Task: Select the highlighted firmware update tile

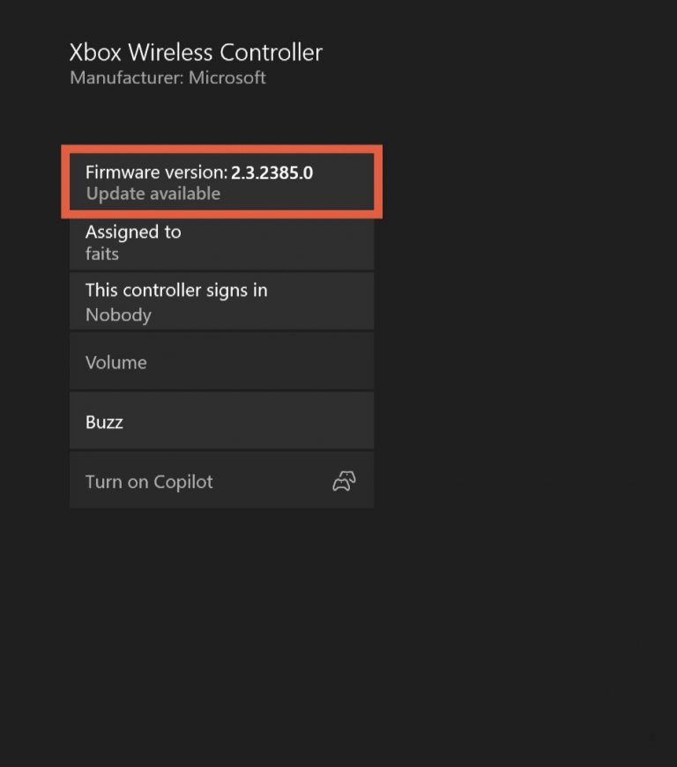Action: [x=220, y=181]
